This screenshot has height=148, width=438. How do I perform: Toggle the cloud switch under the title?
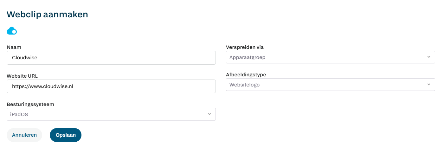(x=12, y=31)
